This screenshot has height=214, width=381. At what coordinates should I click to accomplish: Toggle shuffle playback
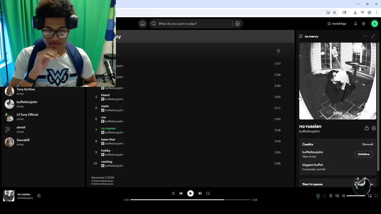(173, 193)
